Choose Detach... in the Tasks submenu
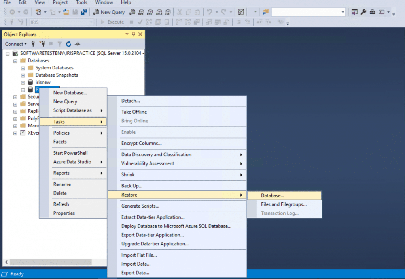Image resolution: width=405 pixels, height=279 pixels. [177, 101]
